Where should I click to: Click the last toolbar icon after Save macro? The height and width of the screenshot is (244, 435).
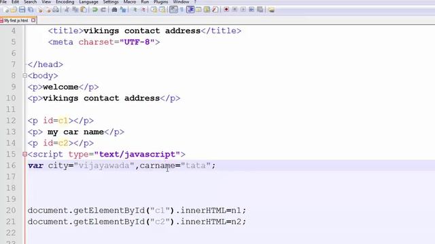(271, 9)
